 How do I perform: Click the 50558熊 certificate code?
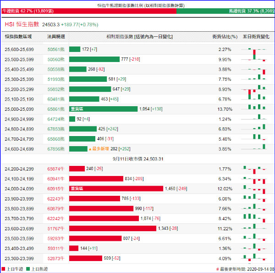[x=56, y=69]
